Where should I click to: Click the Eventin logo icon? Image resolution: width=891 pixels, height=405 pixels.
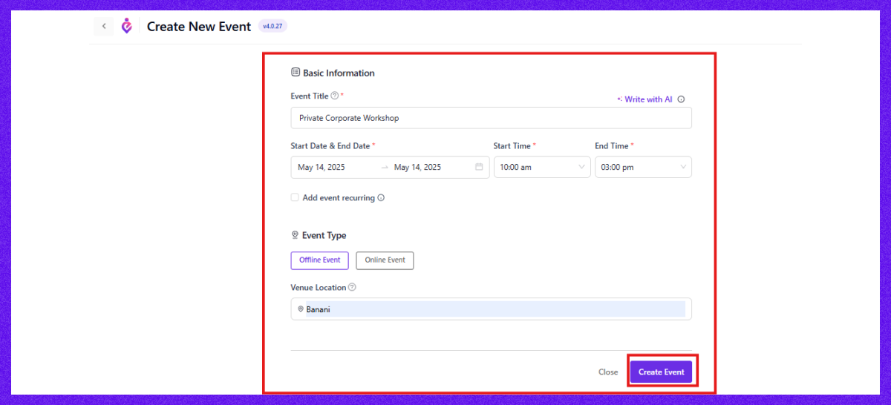127,27
